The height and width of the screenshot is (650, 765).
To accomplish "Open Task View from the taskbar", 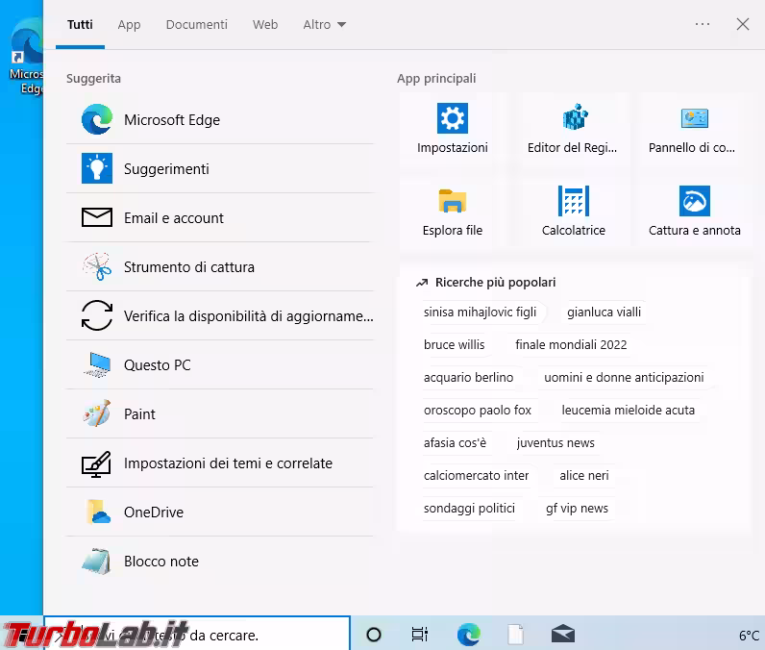I will 419,635.
